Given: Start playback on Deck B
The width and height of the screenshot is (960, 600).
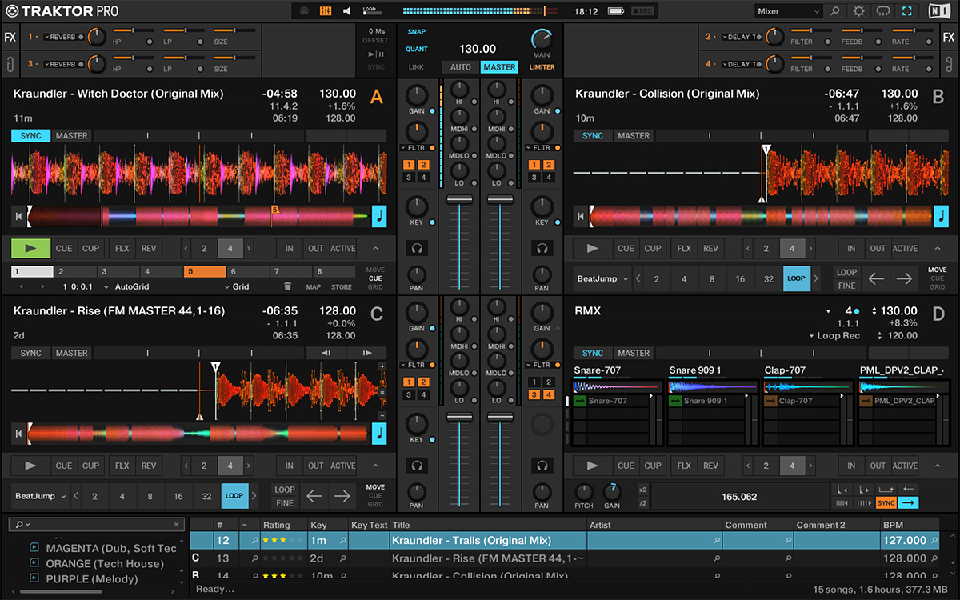Looking at the screenshot, I should pyautogui.click(x=593, y=248).
